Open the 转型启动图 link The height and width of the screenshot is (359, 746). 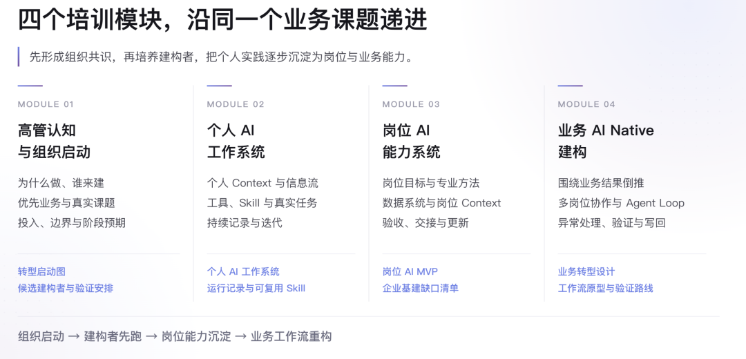coord(41,271)
